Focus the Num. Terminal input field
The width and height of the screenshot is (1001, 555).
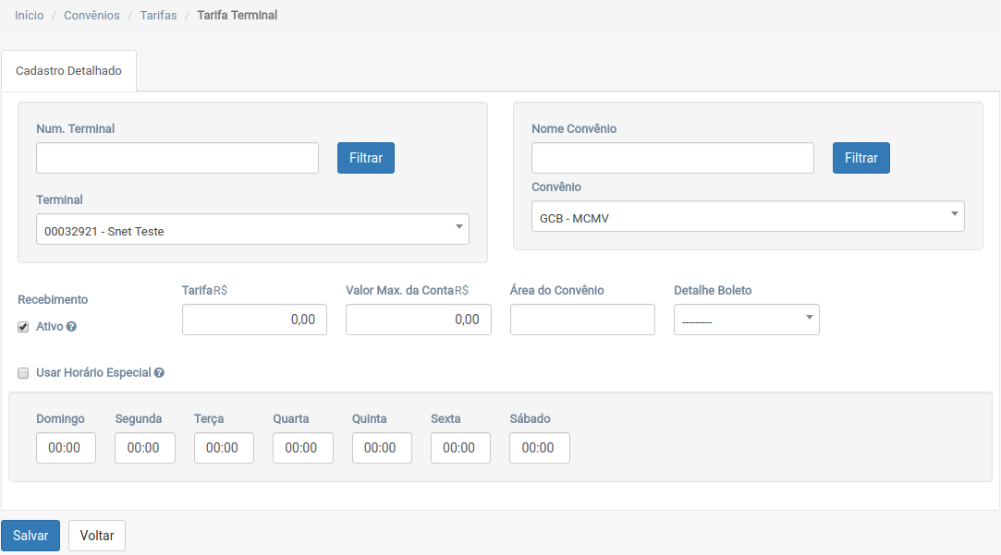(177, 158)
